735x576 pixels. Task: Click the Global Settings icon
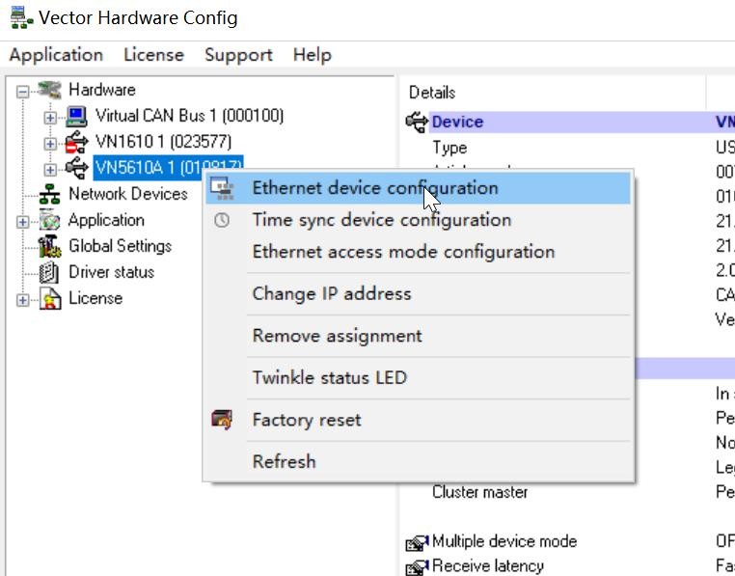tap(49, 247)
